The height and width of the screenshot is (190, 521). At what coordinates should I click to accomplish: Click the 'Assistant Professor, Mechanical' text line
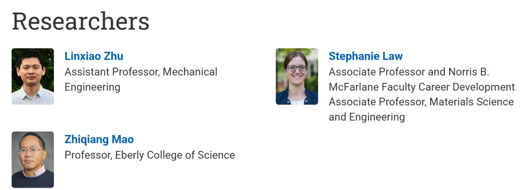coord(141,72)
